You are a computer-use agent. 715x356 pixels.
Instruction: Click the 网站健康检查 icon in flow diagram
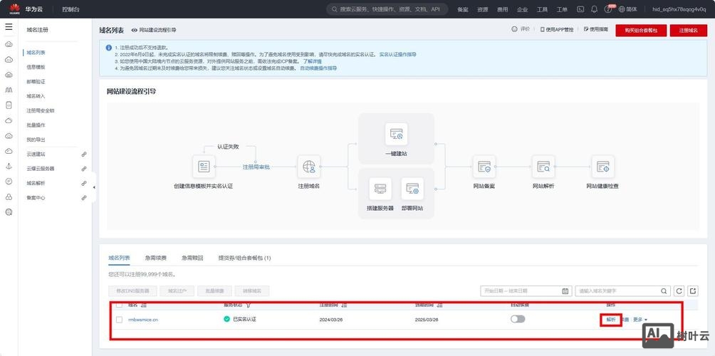(602, 167)
